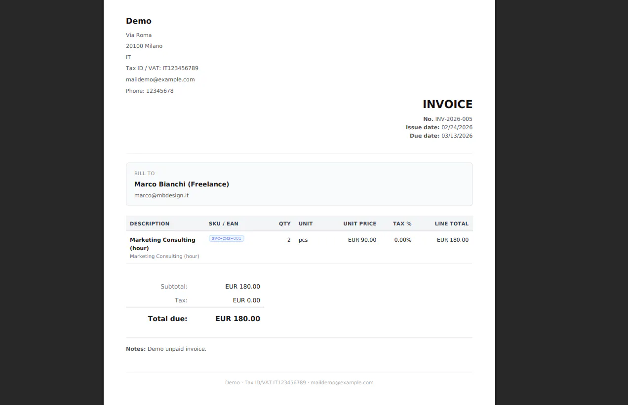Click the UNIT column header
The height and width of the screenshot is (405, 628).
(306, 223)
